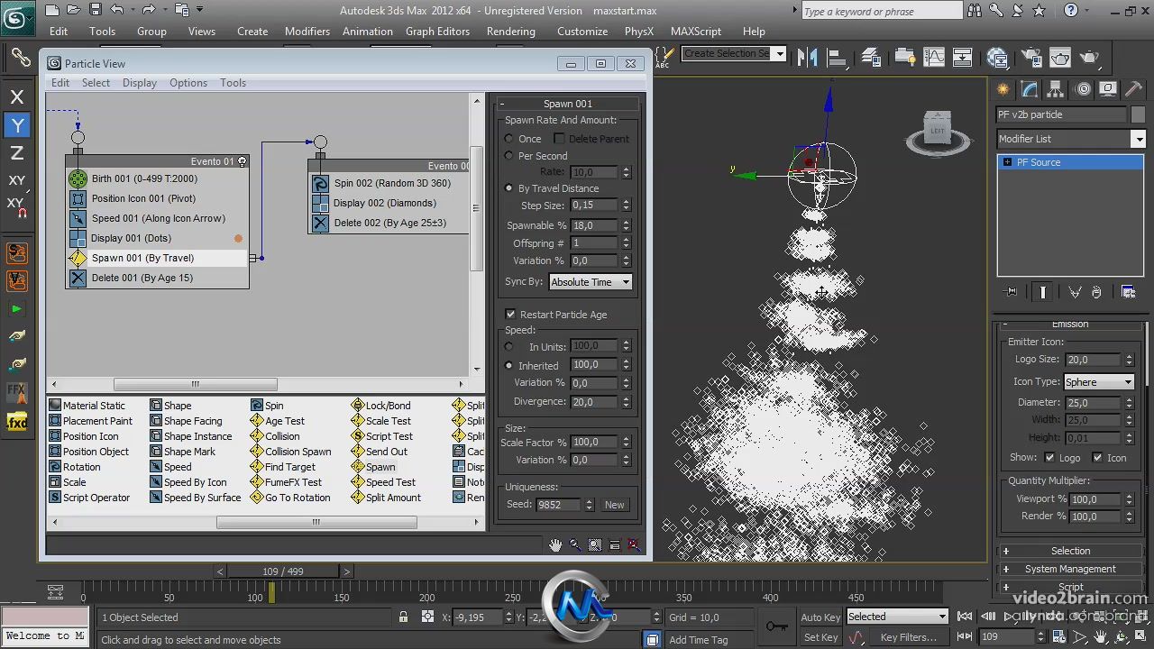Select the Pan tool in Particle View
This screenshot has height=649, width=1154.
555,544
